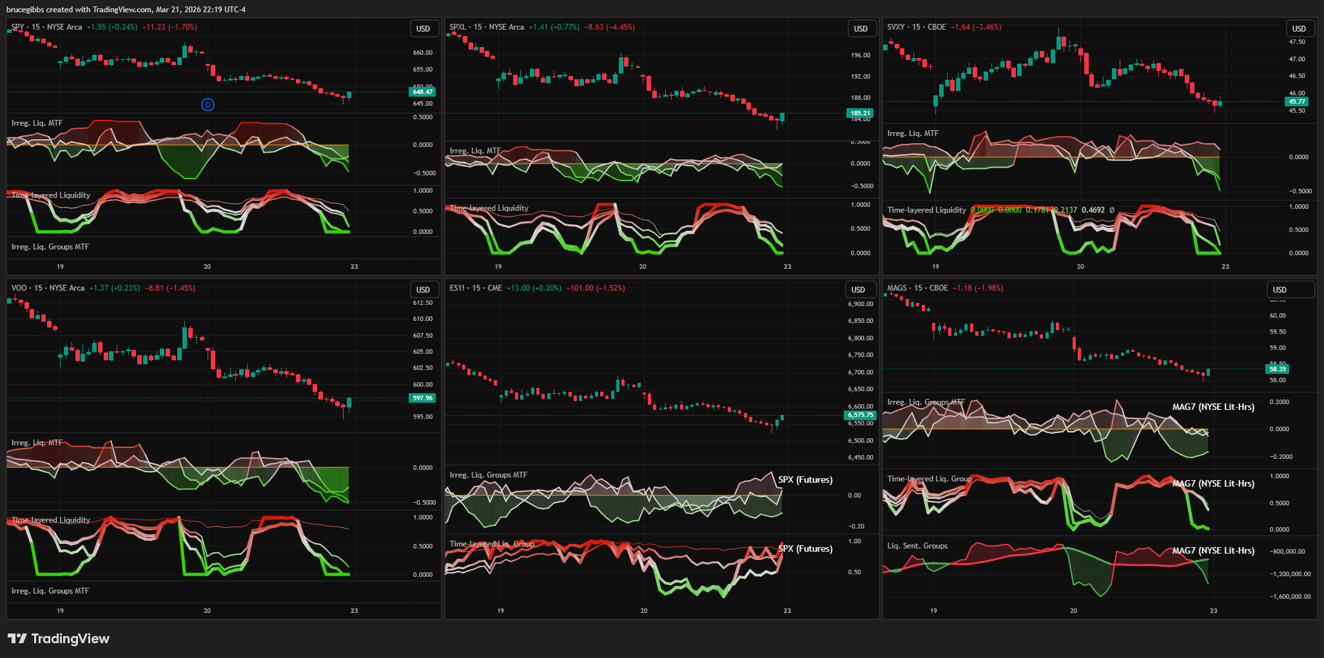Click date 20 on SPXL chart time axis
1324x658 pixels.
pyautogui.click(x=643, y=266)
